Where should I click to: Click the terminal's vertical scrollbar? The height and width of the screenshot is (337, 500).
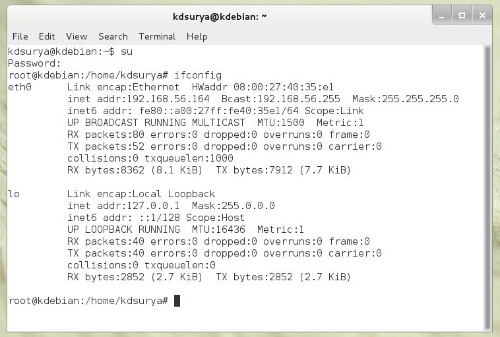click(x=487, y=185)
